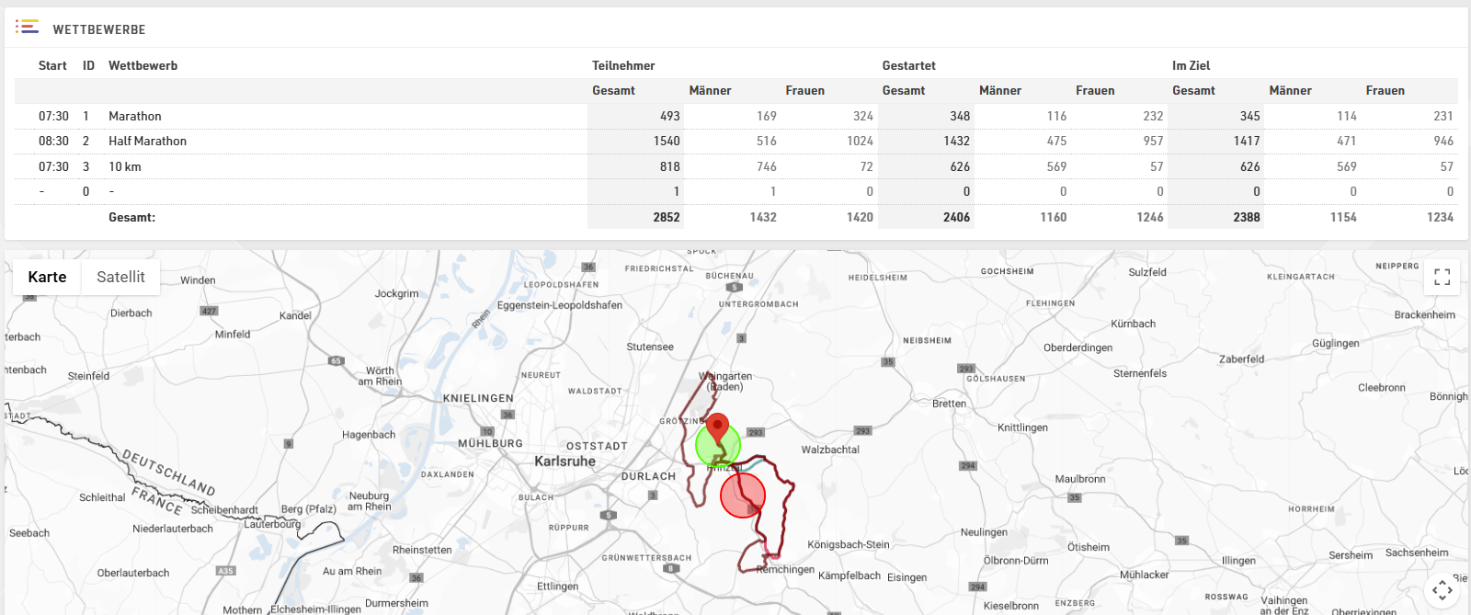This screenshot has width=1471, height=615.
Task: Select the Half Marathon competition row
Action: 147,141
